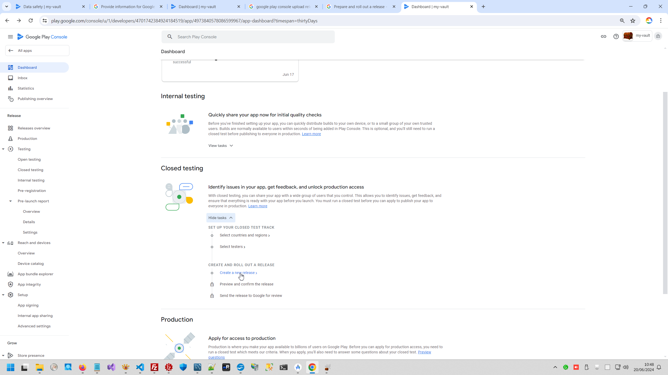Expand View tasks under Internal testing
Viewport: 668px width, 375px height.
[x=220, y=146]
